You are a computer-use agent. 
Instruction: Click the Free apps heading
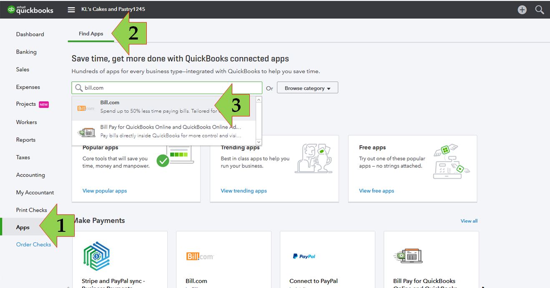[372, 147]
